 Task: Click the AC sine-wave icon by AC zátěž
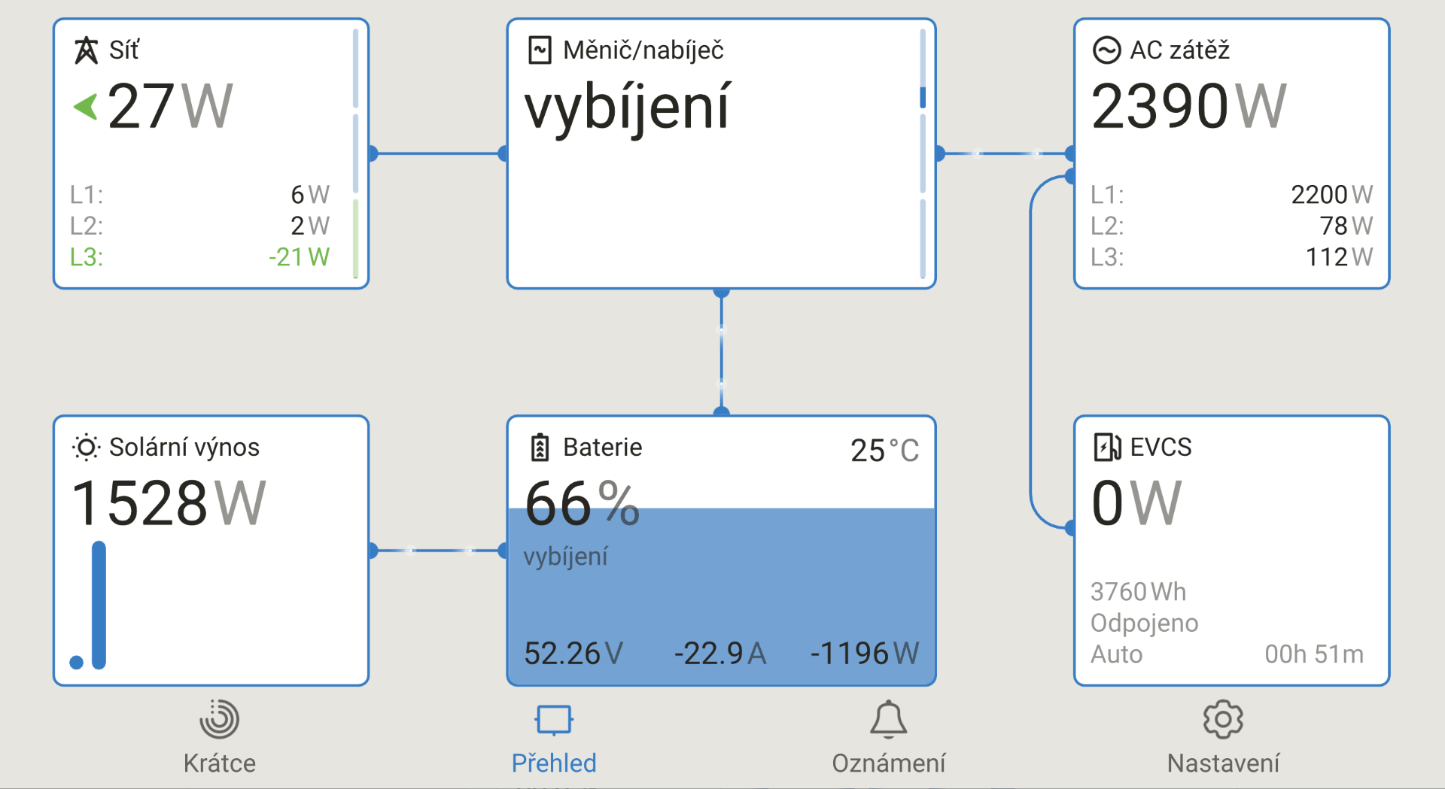coord(1106,50)
